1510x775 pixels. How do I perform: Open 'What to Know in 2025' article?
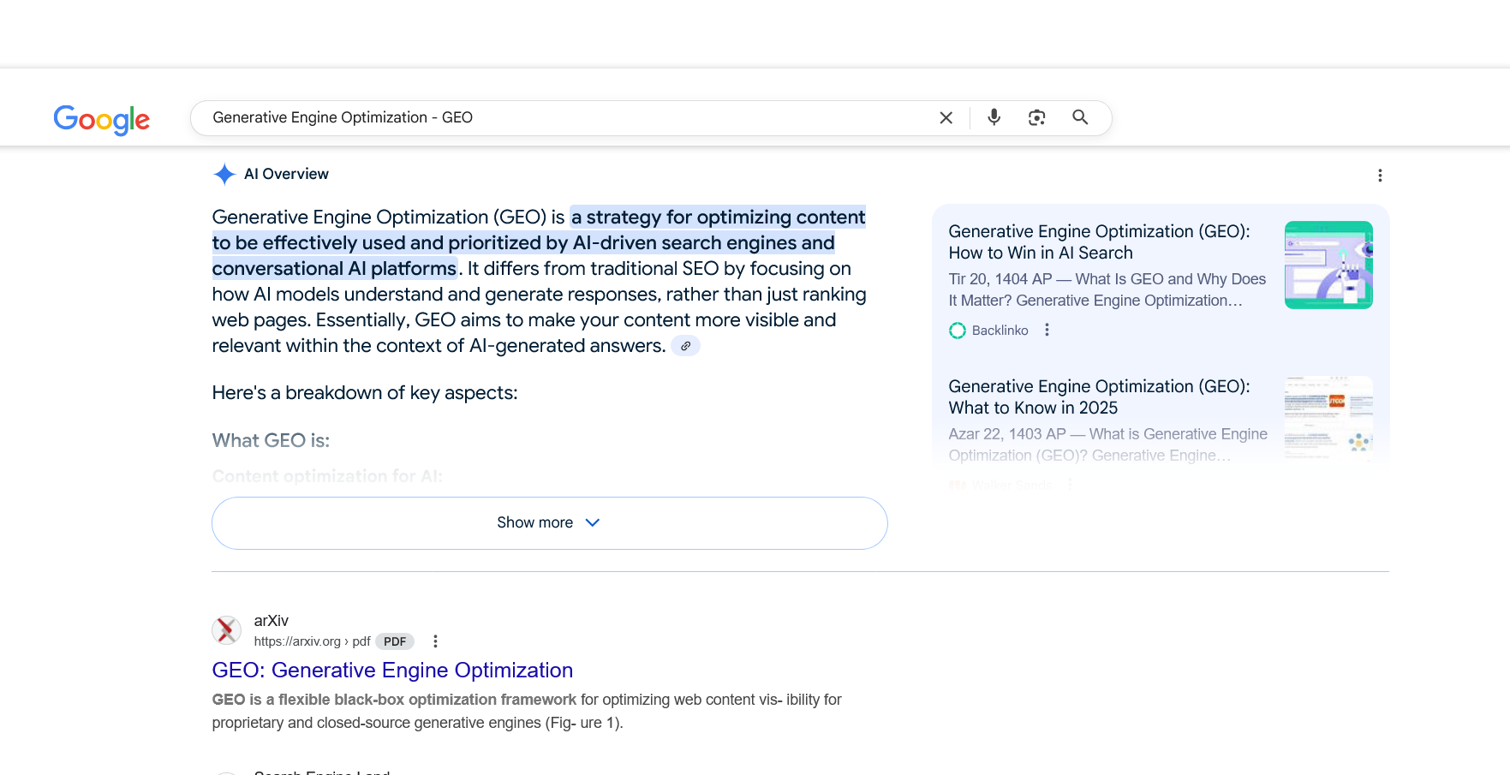[x=1100, y=397]
